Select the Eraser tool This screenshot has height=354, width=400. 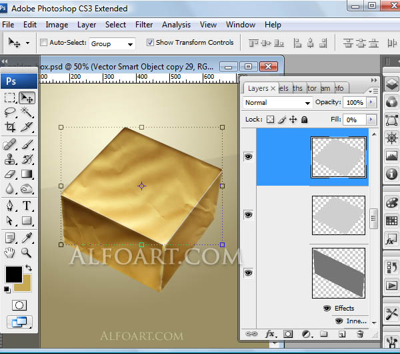click(10, 174)
